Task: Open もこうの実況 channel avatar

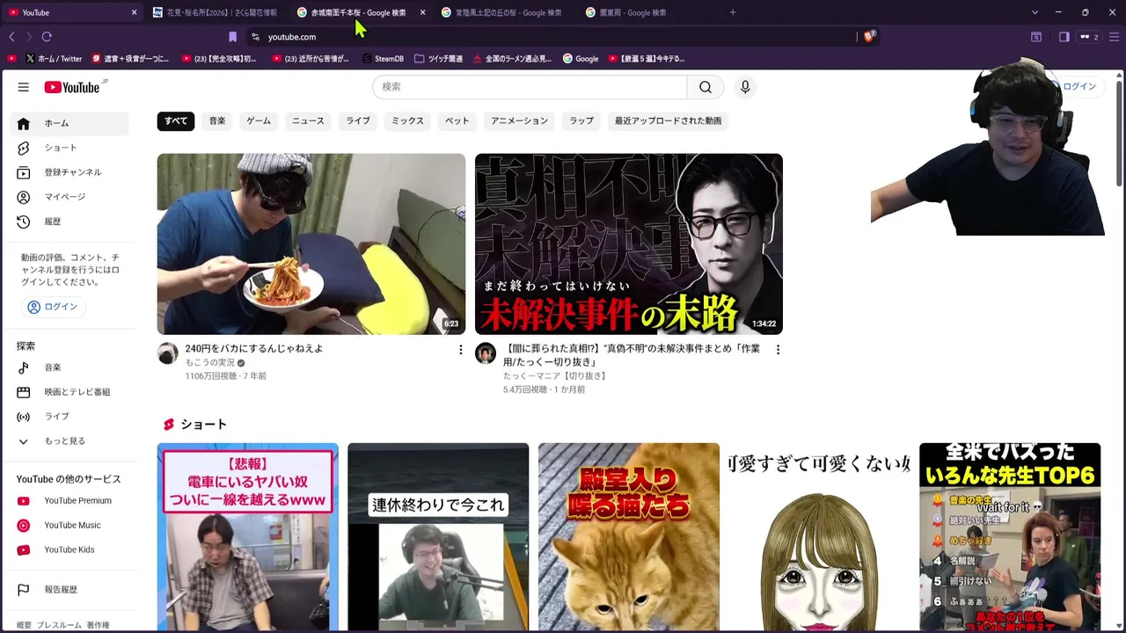Action: [x=168, y=353]
